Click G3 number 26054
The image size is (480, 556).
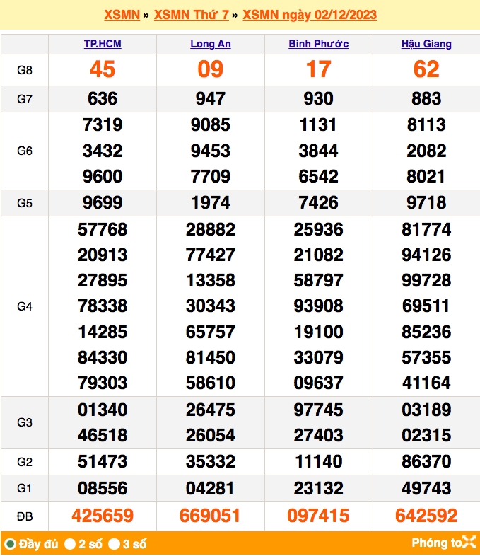[211, 436]
